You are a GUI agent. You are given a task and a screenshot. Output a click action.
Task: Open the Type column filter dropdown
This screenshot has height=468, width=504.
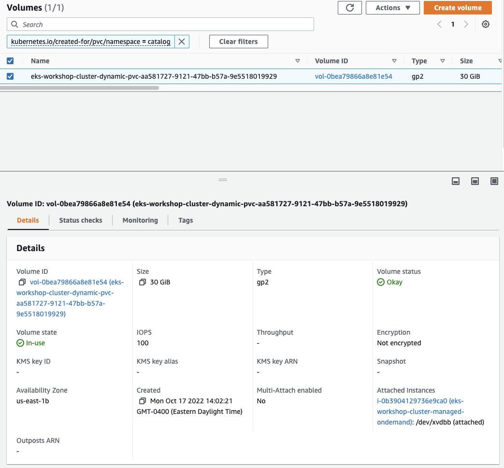click(443, 61)
